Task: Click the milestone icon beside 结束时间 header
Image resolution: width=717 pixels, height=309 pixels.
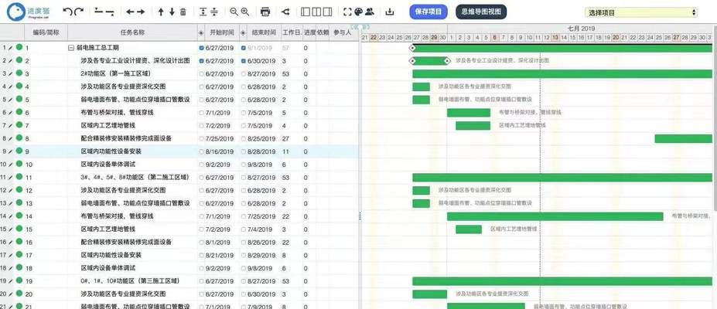Action: pyautogui.click(x=243, y=32)
